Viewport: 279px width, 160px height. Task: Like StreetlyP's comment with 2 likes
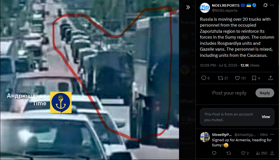coord(245,153)
